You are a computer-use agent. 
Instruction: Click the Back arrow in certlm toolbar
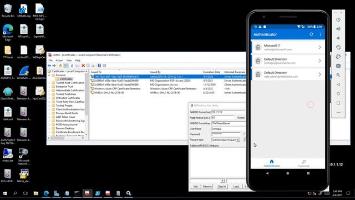49,66
